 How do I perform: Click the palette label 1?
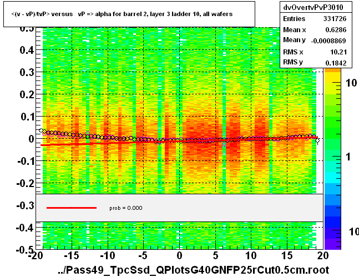coord(348,157)
